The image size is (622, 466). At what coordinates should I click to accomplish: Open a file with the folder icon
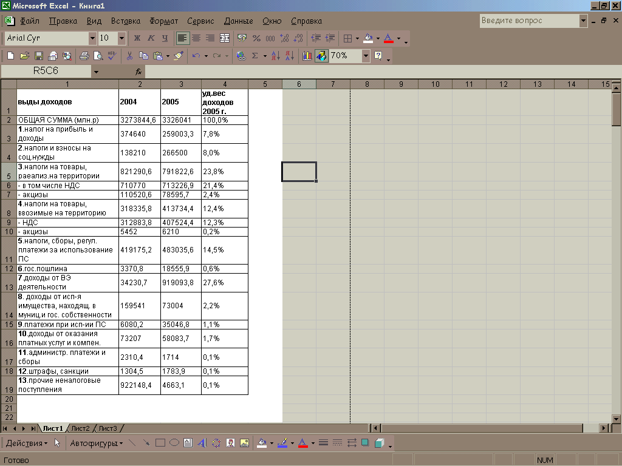click(x=24, y=56)
